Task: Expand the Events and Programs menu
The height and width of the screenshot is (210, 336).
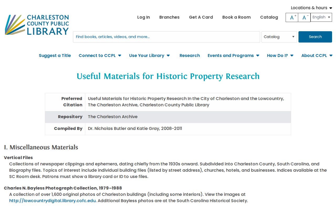Action: click(233, 55)
